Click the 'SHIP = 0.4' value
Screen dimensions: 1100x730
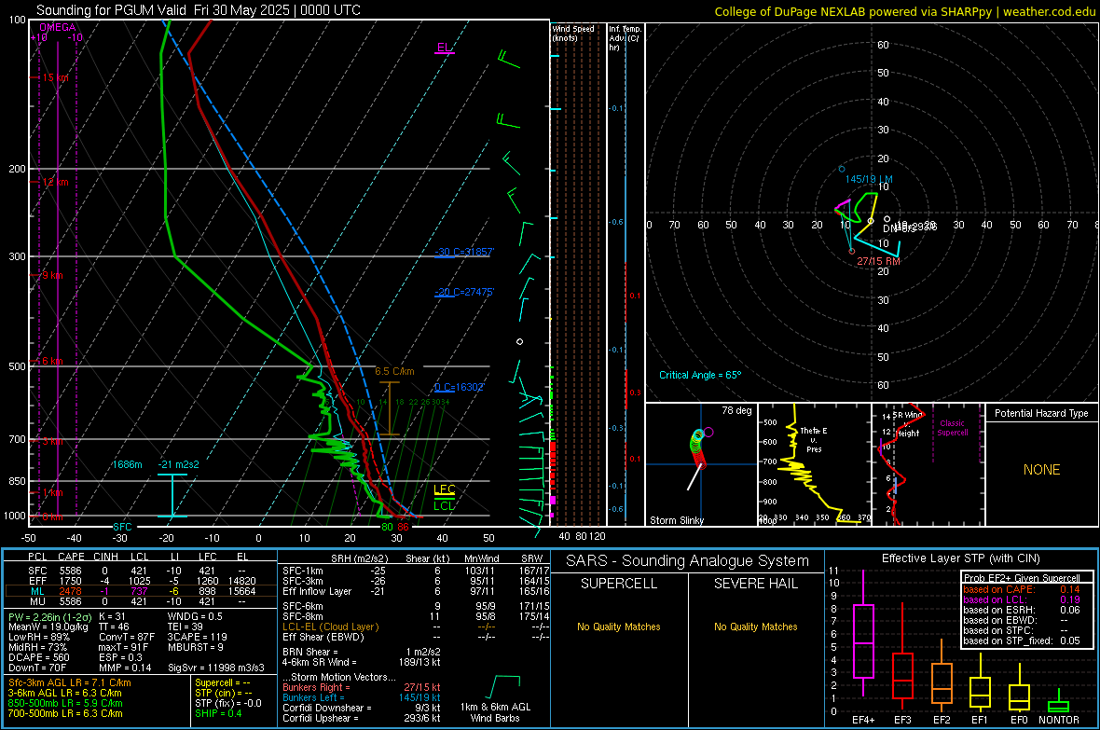pyautogui.click(x=218, y=713)
